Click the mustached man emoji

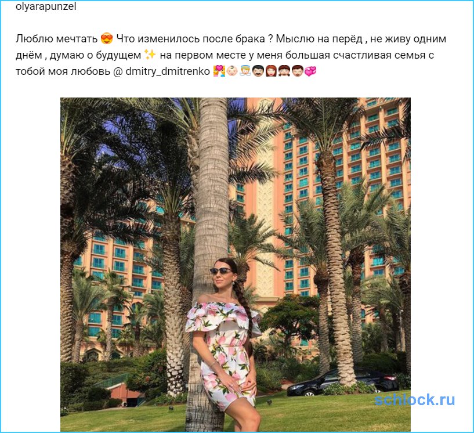tap(258, 71)
